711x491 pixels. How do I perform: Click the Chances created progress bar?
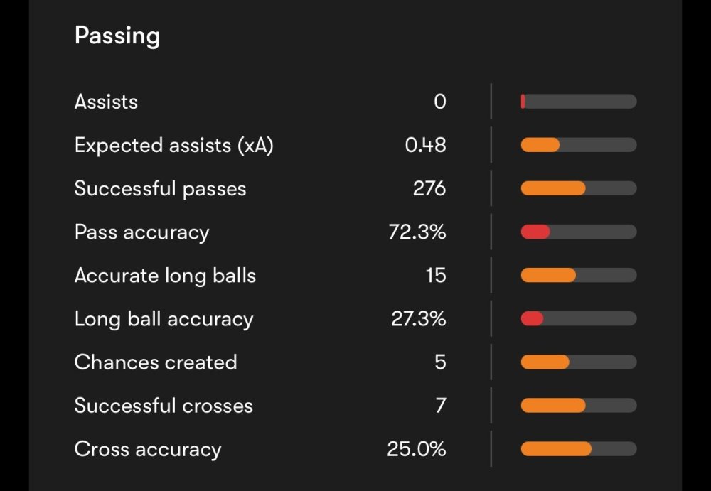pos(578,362)
